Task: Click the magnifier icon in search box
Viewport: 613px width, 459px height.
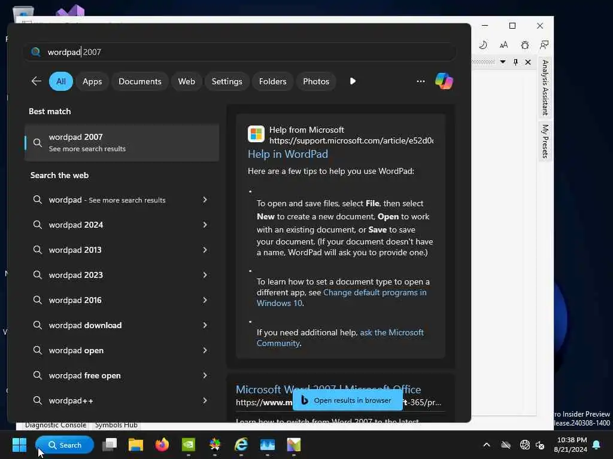Action: (x=36, y=52)
